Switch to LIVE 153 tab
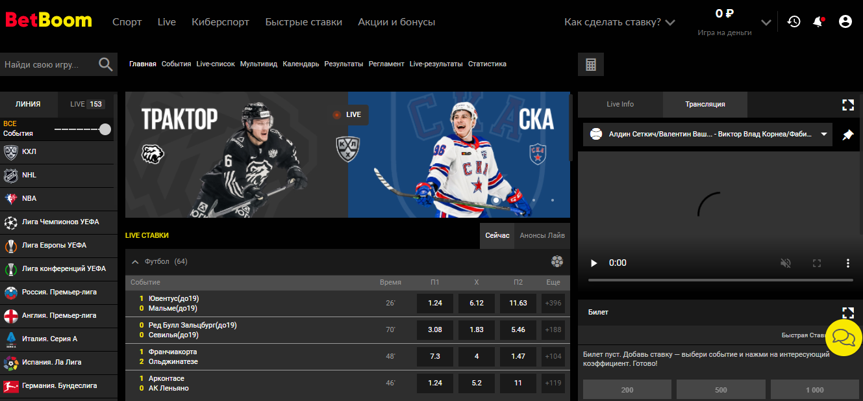863x401 pixels. click(x=87, y=104)
